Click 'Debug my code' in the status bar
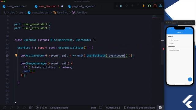This screenshot has width=196, height=110. tap(59, 108)
